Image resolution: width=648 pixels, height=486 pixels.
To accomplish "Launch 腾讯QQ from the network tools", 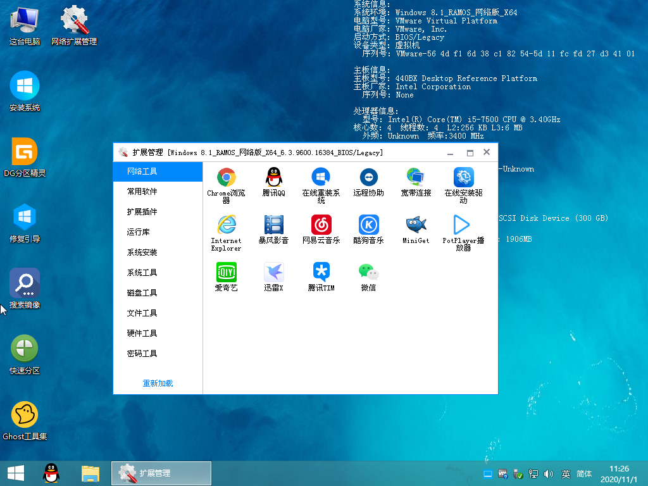I will coord(273,182).
